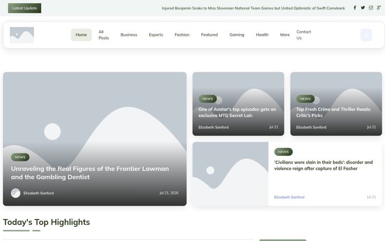Screen dimensions: 385x241
Task: Open 'Unraveling the Real Figures' headline
Action: (x=90, y=173)
